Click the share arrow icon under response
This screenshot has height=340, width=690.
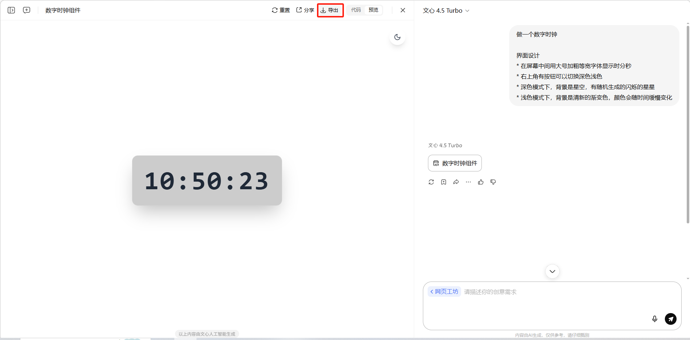(x=456, y=182)
